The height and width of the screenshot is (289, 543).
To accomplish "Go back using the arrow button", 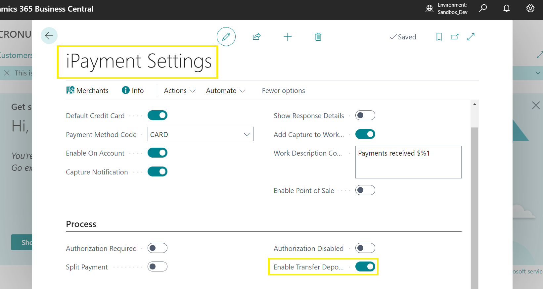I will pyautogui.click(x=49, y=36).
